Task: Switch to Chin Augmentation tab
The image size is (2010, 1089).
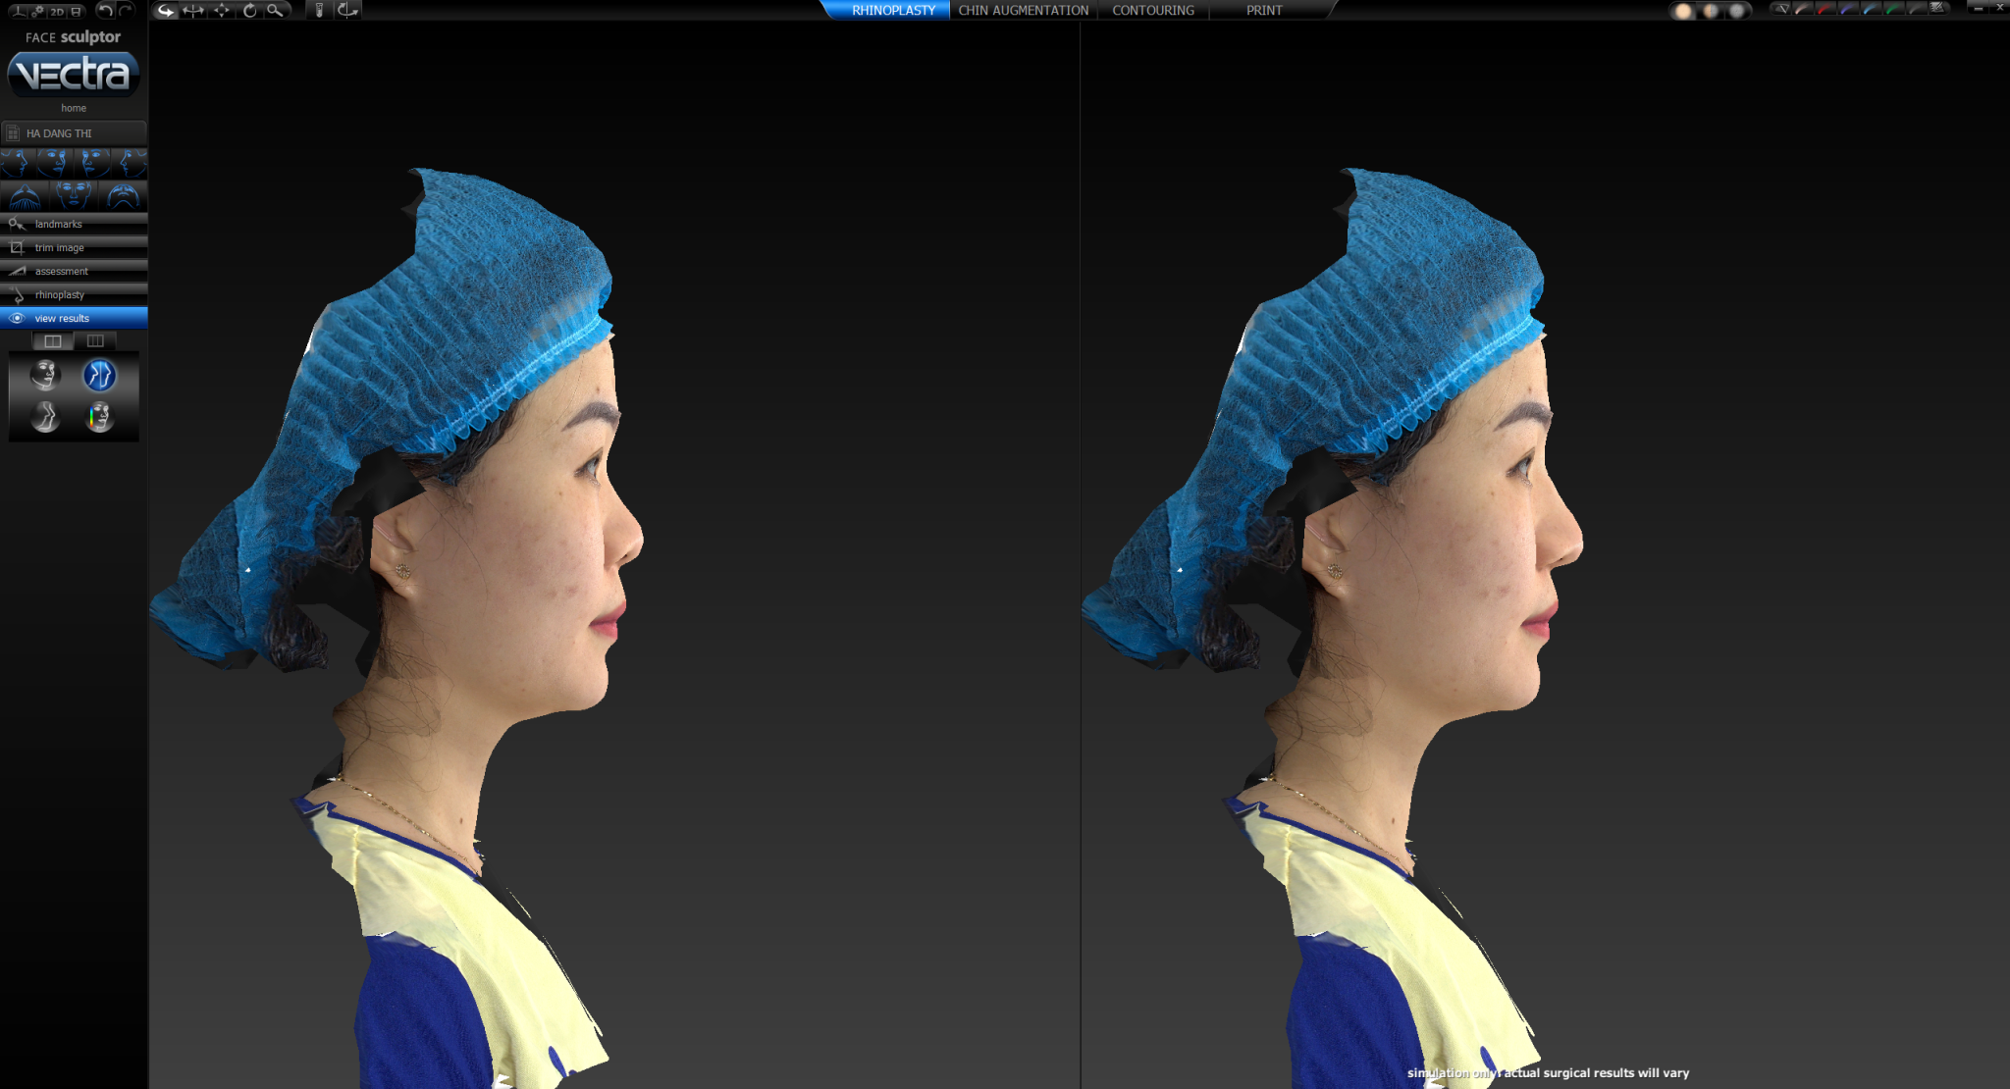Action: point(1023,11)
